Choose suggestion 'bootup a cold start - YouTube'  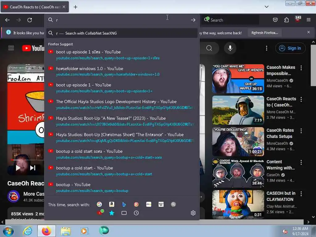(122, 171)
